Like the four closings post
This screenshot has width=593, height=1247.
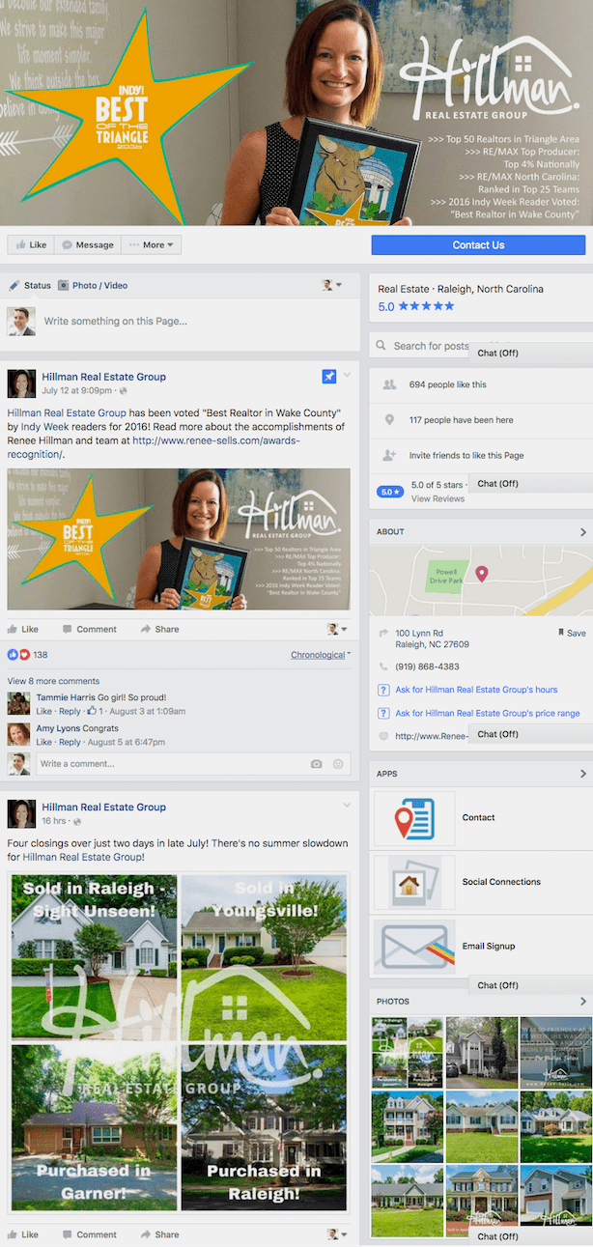[23, 1234]
